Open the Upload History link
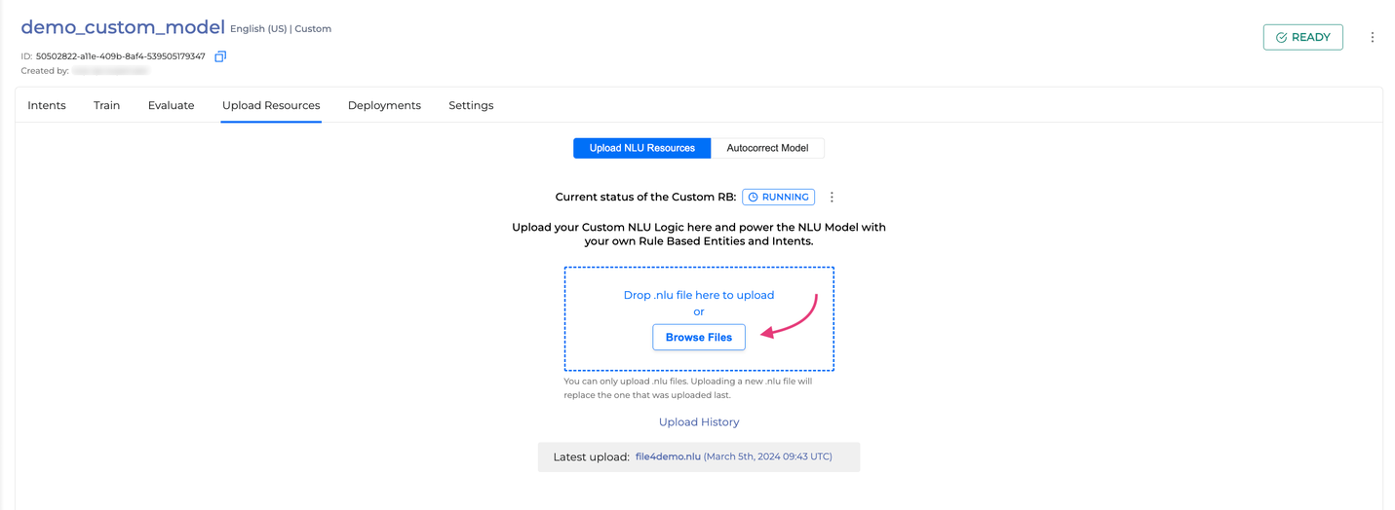1395x510 pixels. pos(699,422)
